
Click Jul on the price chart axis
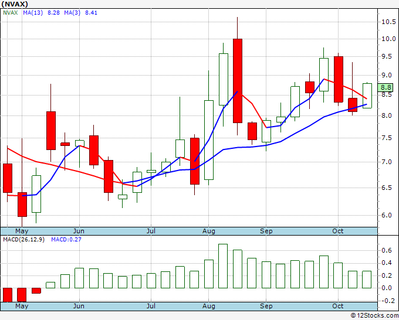click(x=151, y=231)
